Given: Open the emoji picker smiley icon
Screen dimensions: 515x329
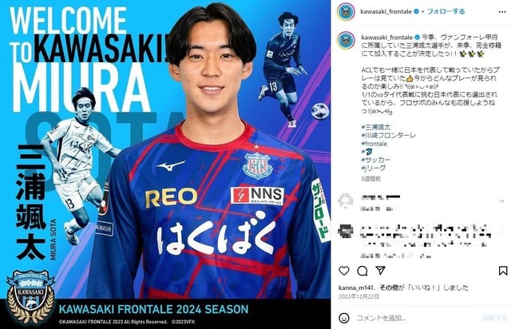Looking at the screenshot, I should click(x=344, y=318).
